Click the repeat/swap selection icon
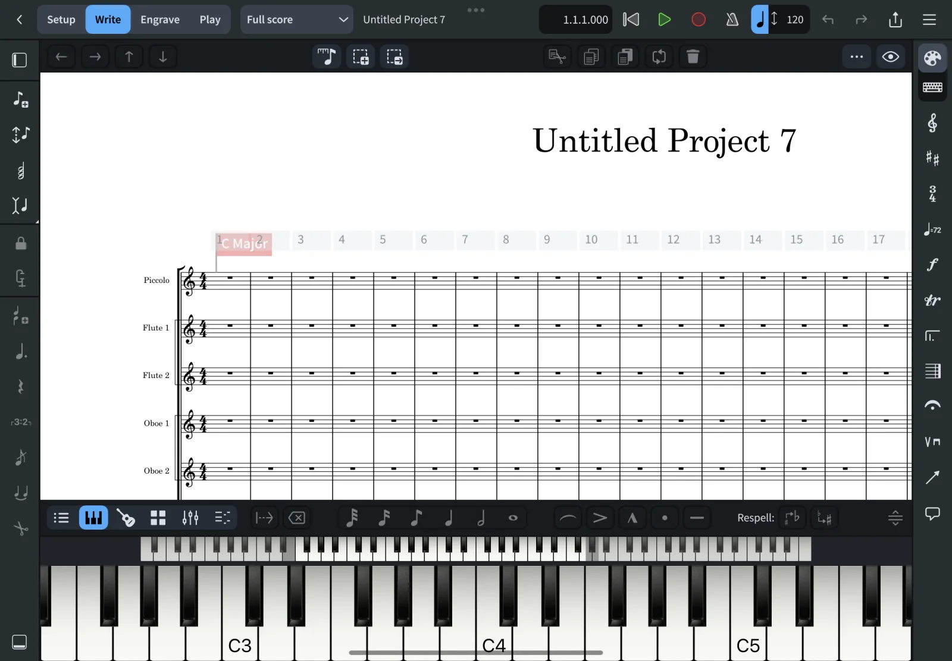The image size is (952, 661). click(659, 57)
